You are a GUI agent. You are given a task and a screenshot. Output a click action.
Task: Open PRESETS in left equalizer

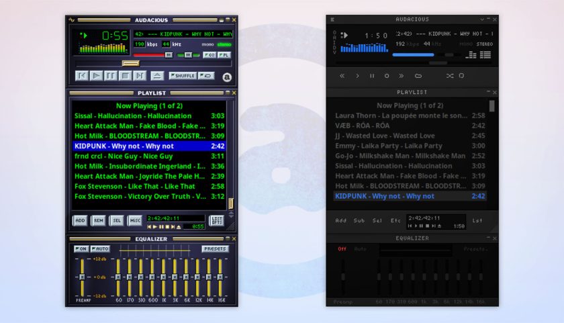[x=215, y=249]
